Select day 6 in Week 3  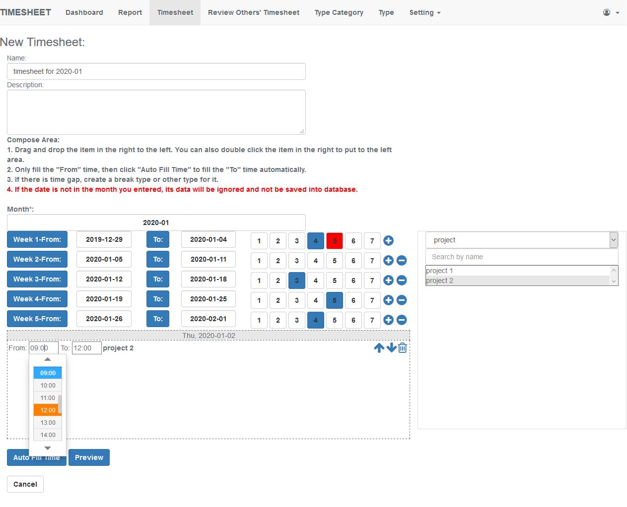coord(353,281)
